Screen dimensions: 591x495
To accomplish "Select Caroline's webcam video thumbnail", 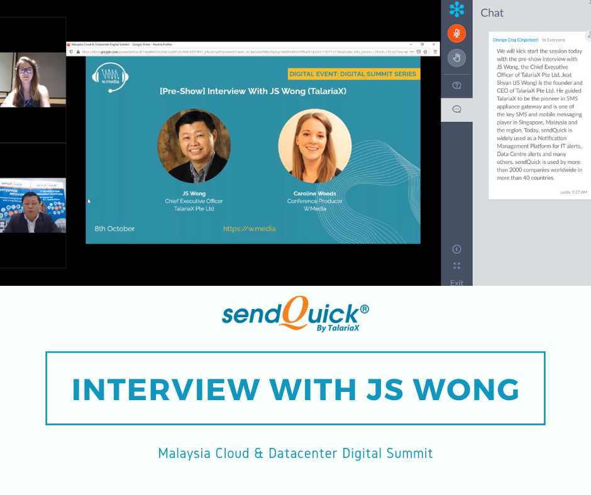I will 33,80.
